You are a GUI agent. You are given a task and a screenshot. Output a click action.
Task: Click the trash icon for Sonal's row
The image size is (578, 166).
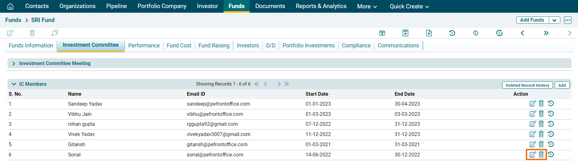(541, 155)
